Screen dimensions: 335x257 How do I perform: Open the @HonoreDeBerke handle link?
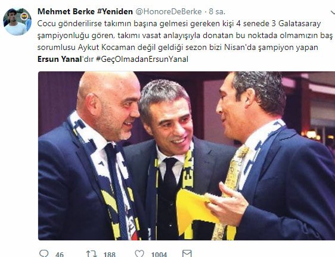[x=169, y=11]
